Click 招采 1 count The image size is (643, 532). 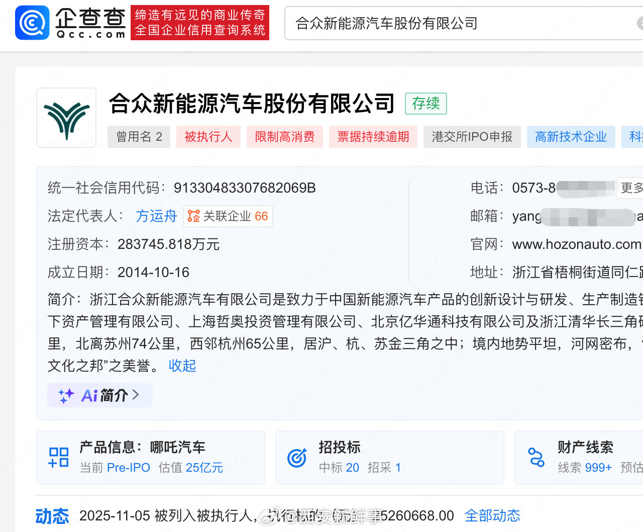(x=384, y=468)
